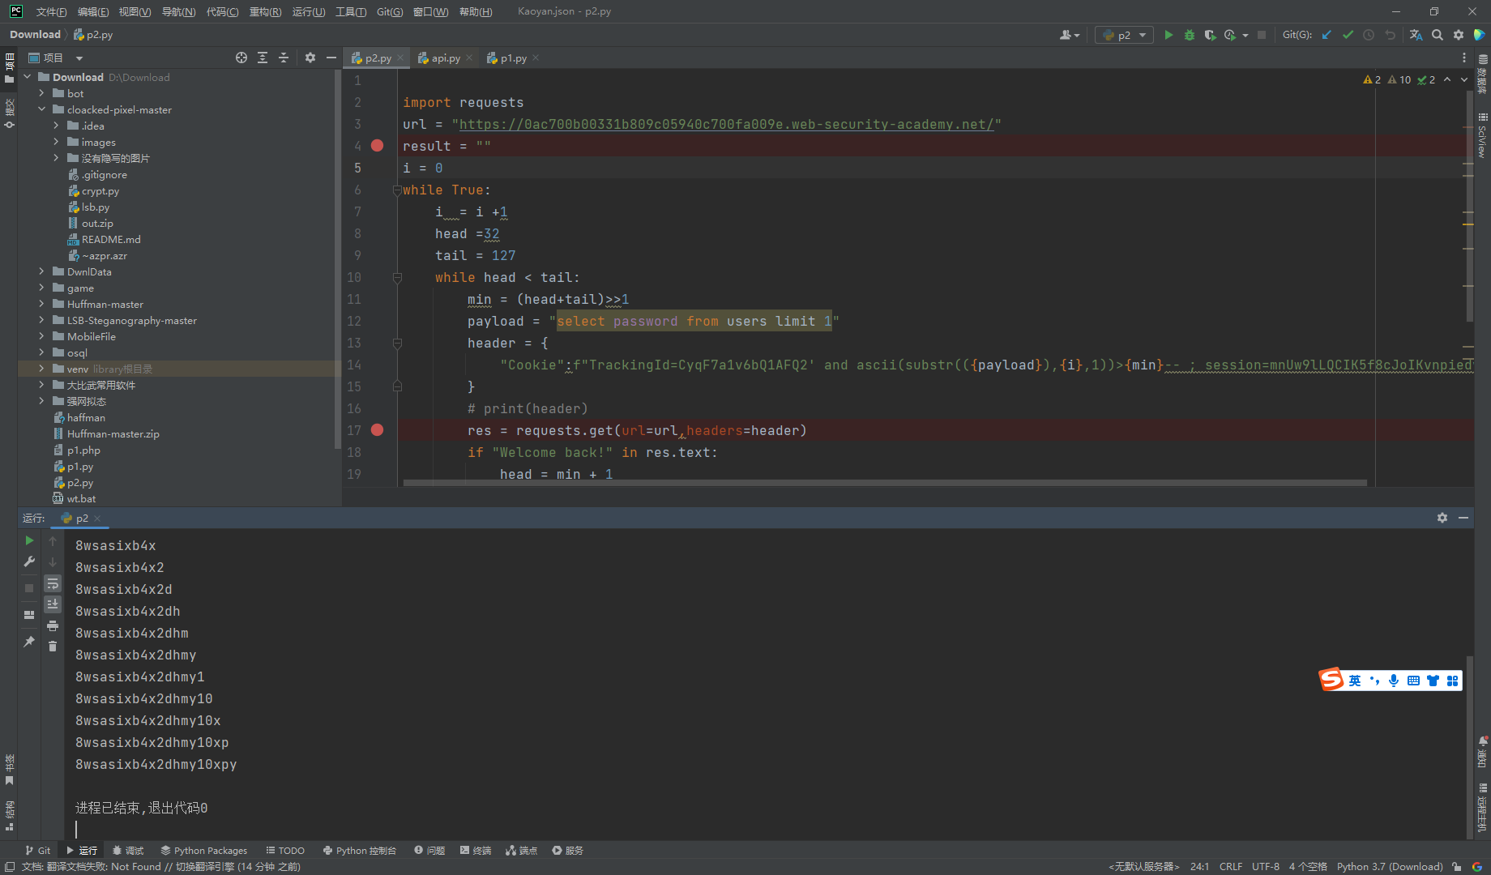Print the console output
This screenshot has height=875, width=1491.
(53, 625)
